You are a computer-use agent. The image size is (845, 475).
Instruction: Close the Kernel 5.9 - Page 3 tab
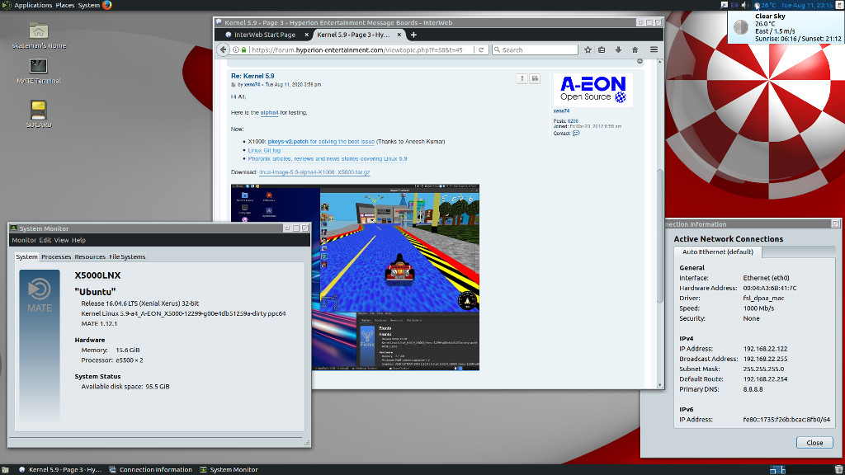[x=399, y=35]
